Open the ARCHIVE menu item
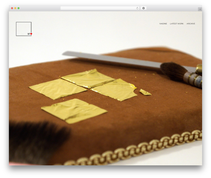Viewport: 211px width, 178px height. (191, 24)
